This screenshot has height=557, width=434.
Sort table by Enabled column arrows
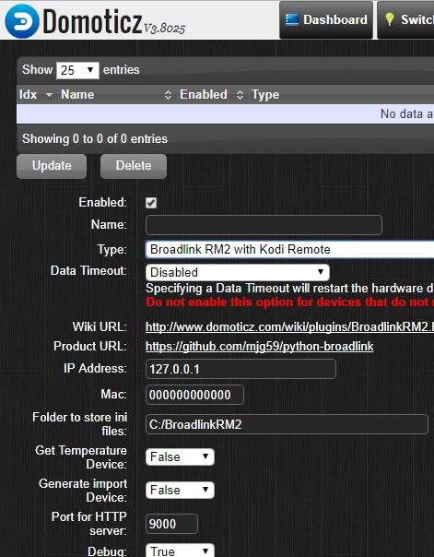(x=240, y=95)
